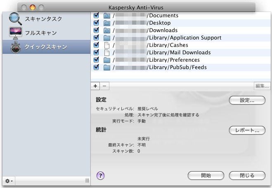Select the /Documents path text
This screenshot has height=188, width=272.
click(x=163, y=16)
